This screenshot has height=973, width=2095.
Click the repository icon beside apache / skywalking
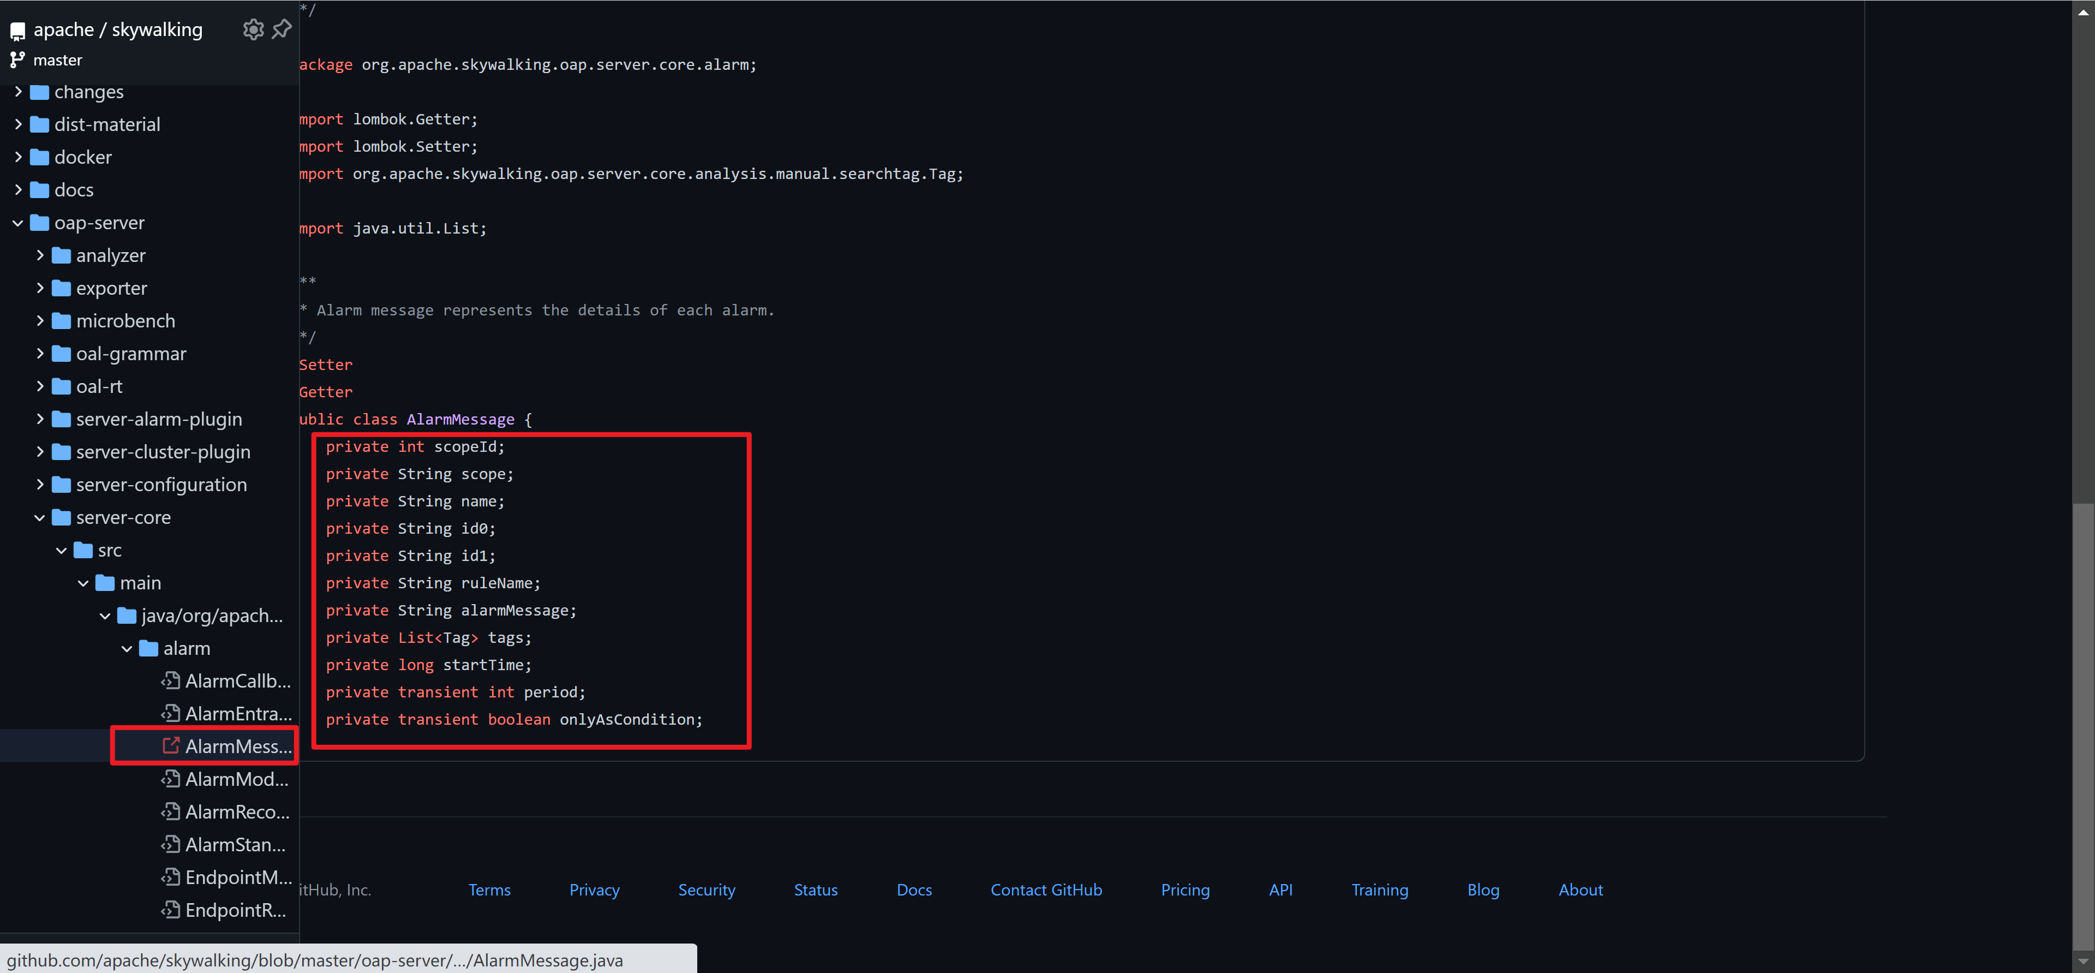click(17, 31)
